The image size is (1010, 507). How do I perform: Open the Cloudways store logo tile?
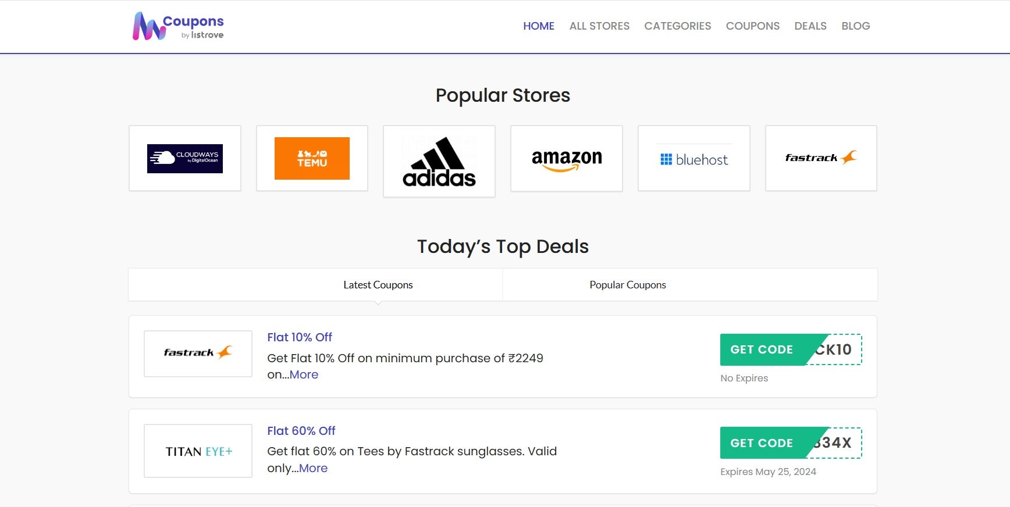pos(185,158)
